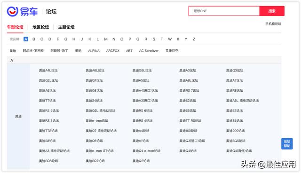Open the 阿斯顿·马丁 brand link
This screenshot has height=173, width=301.
click(x=59, y=51)
